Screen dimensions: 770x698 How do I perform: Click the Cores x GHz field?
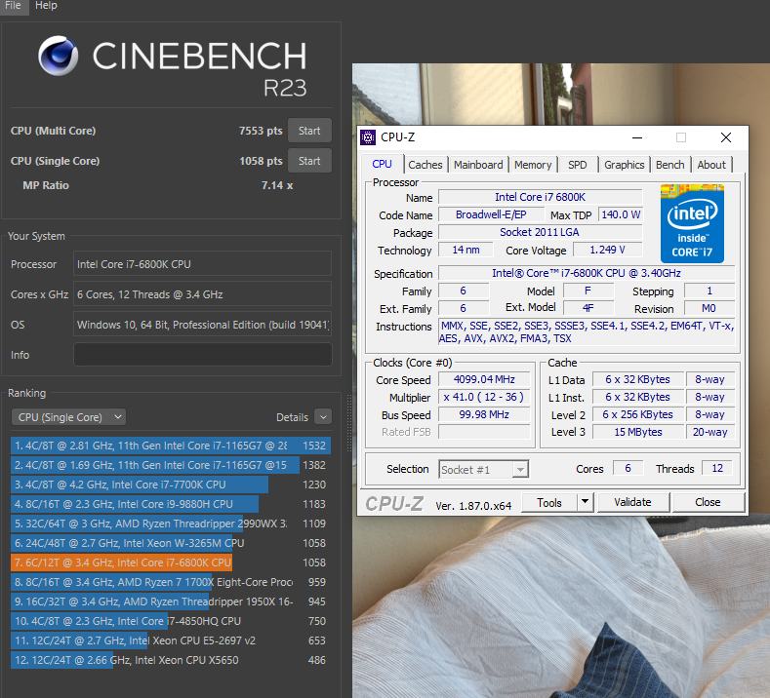tap(202, 294)
